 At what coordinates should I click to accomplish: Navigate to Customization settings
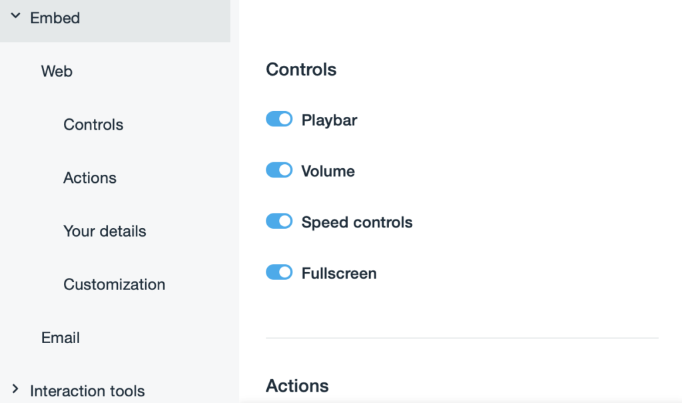[114, 284]
